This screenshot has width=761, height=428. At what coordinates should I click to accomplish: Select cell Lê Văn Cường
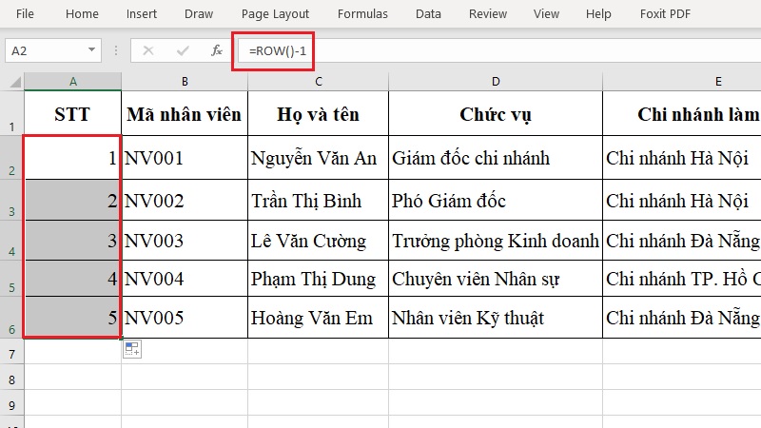pyautogui.click(x=319, y=241)
